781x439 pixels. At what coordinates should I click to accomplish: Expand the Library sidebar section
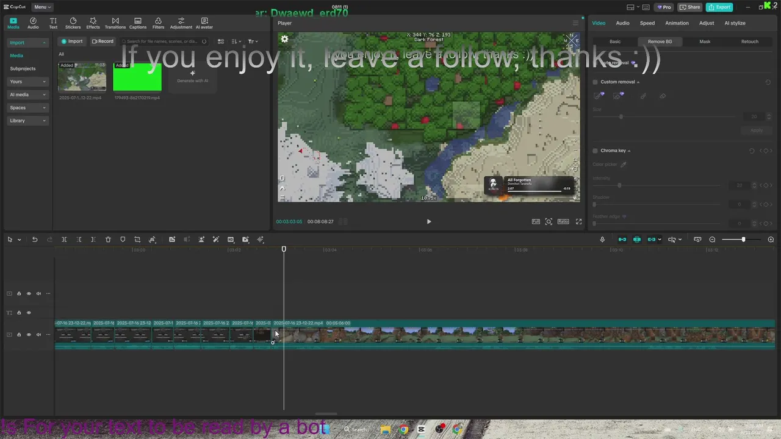click(x=28, y=121)
